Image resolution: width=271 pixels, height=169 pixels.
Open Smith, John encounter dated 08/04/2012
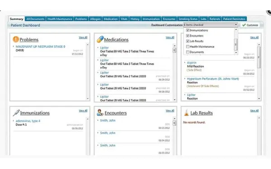point(107,133)
